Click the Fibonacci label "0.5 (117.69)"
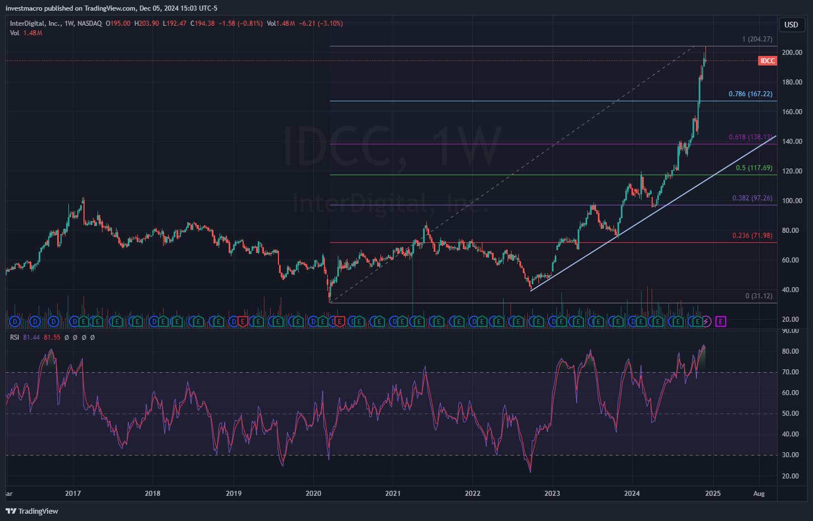This screenshot has height=521, width=813. (x=754, y=168)
